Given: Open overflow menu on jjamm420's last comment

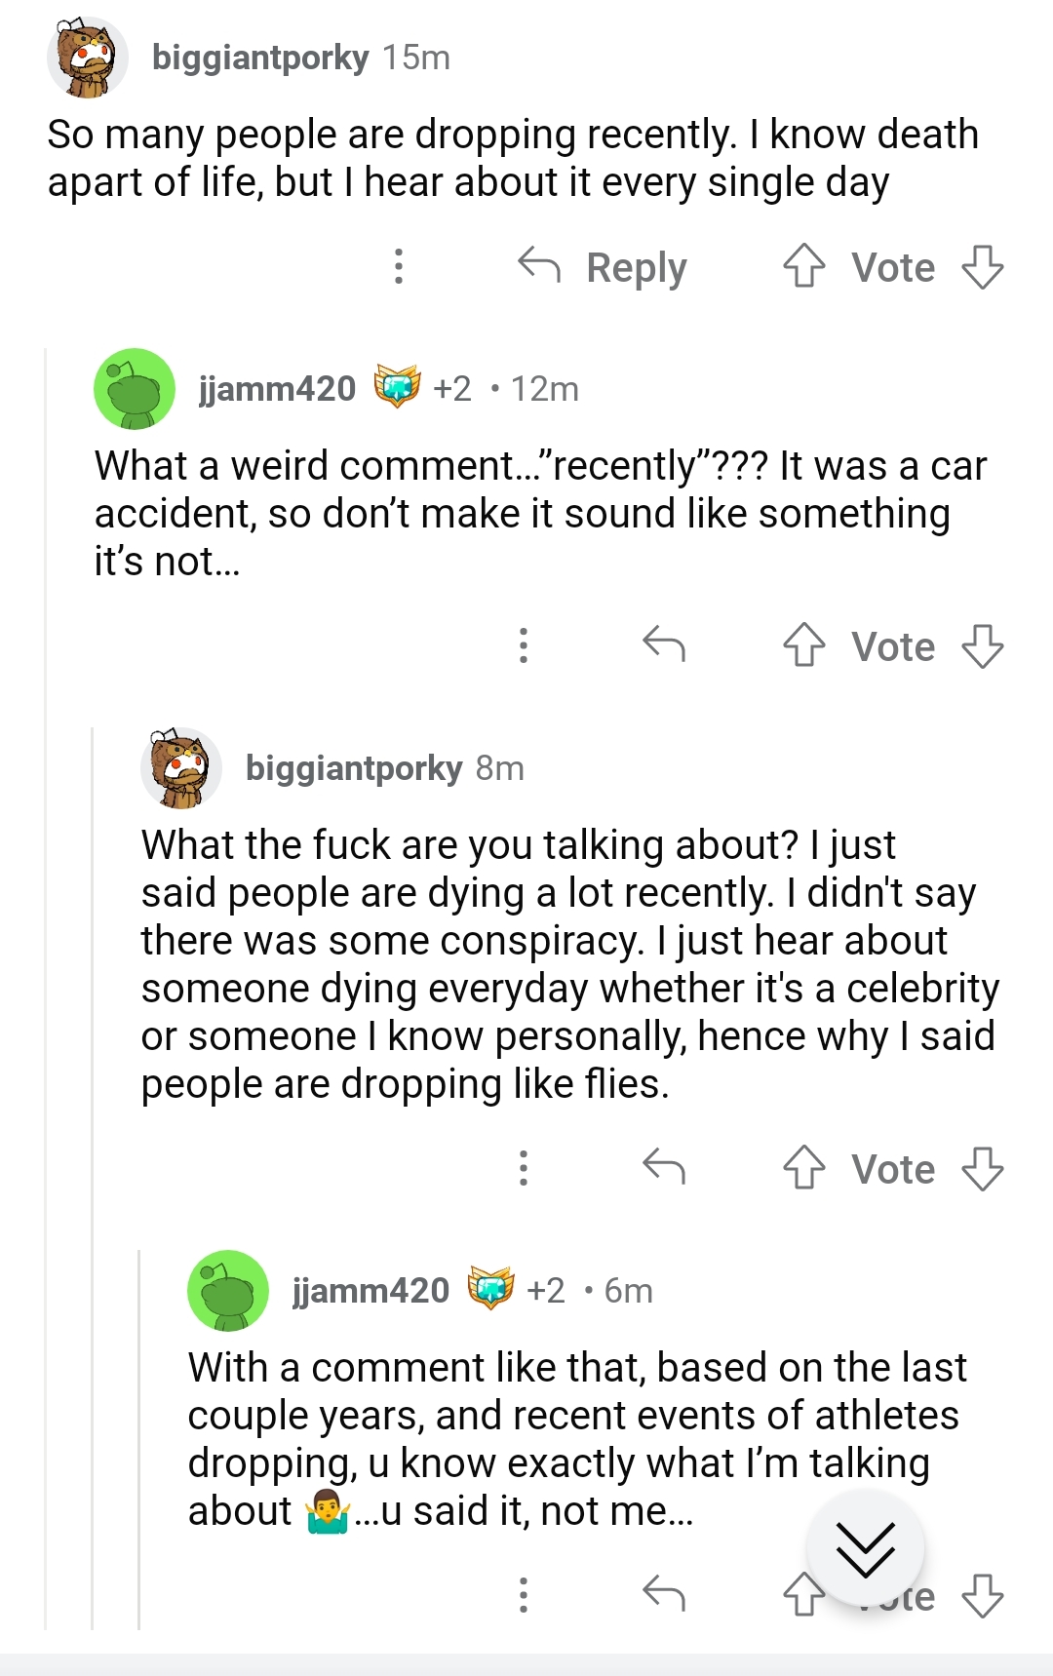Looking at the screenshot, I should coord(524,1595).
